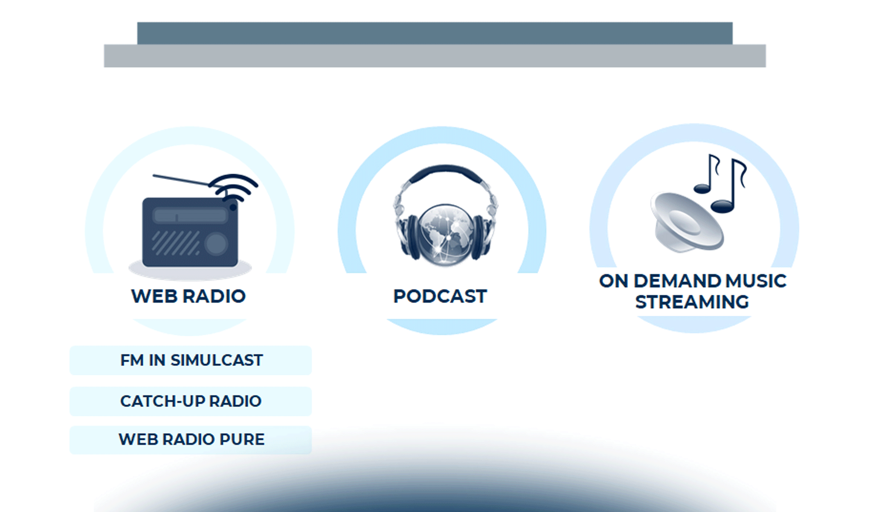Toggle the FM IN SIMULCAST option

pyautogui.click(x=193, y=360)
